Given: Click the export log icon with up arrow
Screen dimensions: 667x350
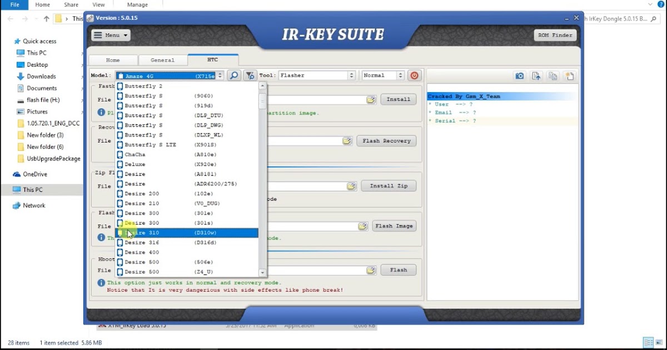Looking at the screenshot, I should (536, 76).
